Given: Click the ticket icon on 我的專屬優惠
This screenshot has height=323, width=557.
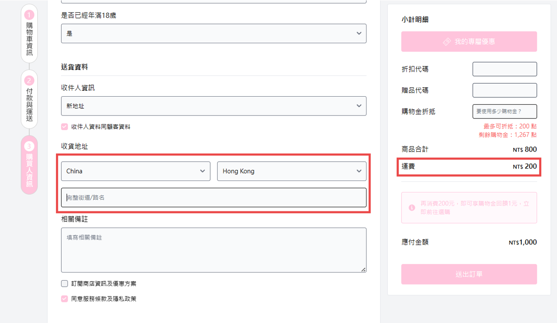Looking at the screenshot, I should tap(447, 42).
